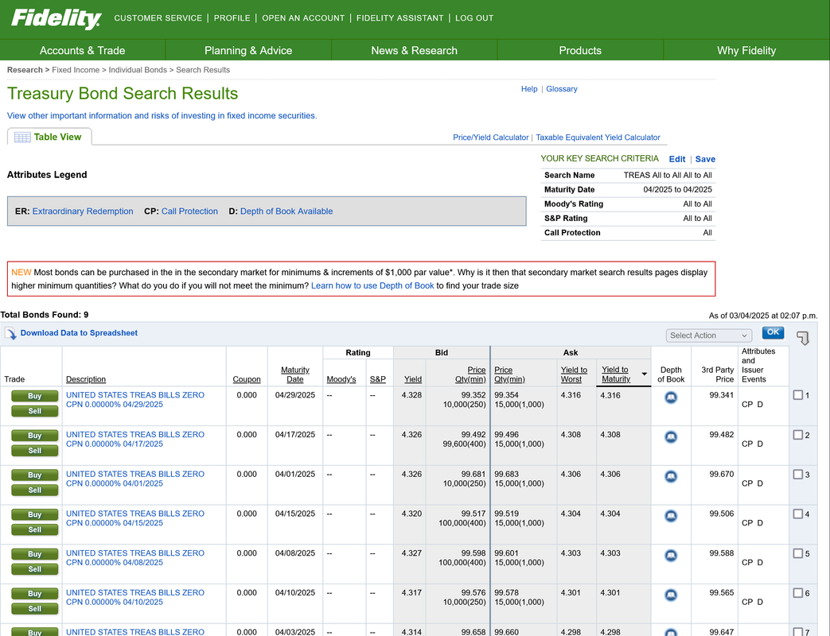Viewport: 830px width, 636px height.
Task: Sort by the Maturity Date column header
Action: pos(295,374)
